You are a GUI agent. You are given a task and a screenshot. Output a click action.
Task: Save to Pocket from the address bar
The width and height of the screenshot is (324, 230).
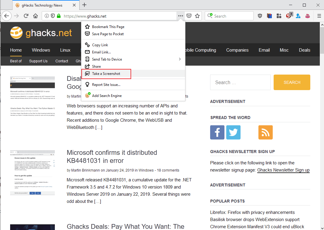pos(189,16)
